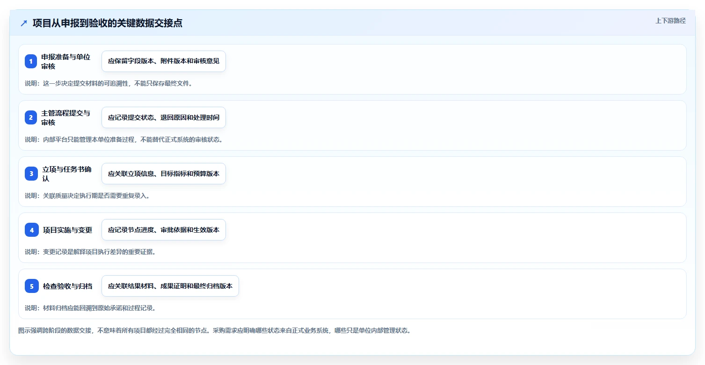Image resolution: width=705 pixels, height=365 pixels.
Task: Click the 上下游路径 label in the header
Action: pos(670,21)
